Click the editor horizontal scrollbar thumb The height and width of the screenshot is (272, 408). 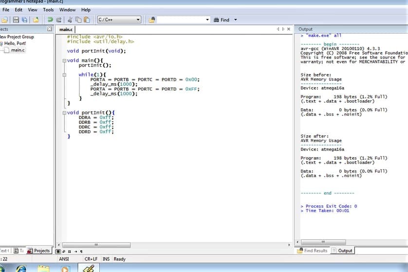pyautogui.click(x=96, y=245)
